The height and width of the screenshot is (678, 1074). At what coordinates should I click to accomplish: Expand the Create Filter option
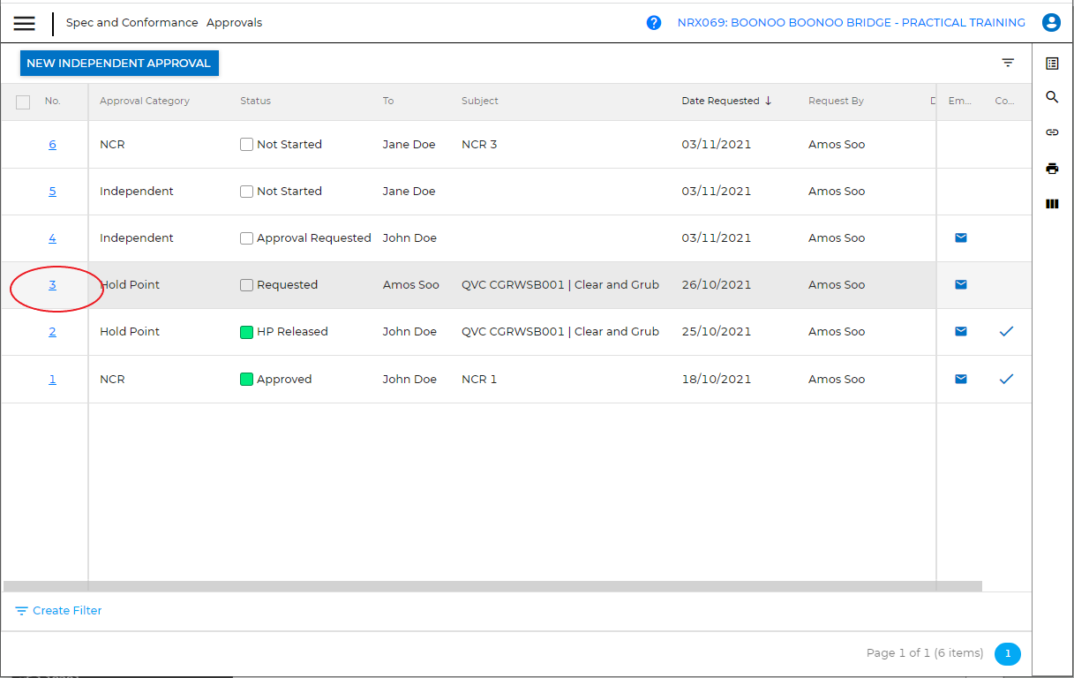coord(58,610)
